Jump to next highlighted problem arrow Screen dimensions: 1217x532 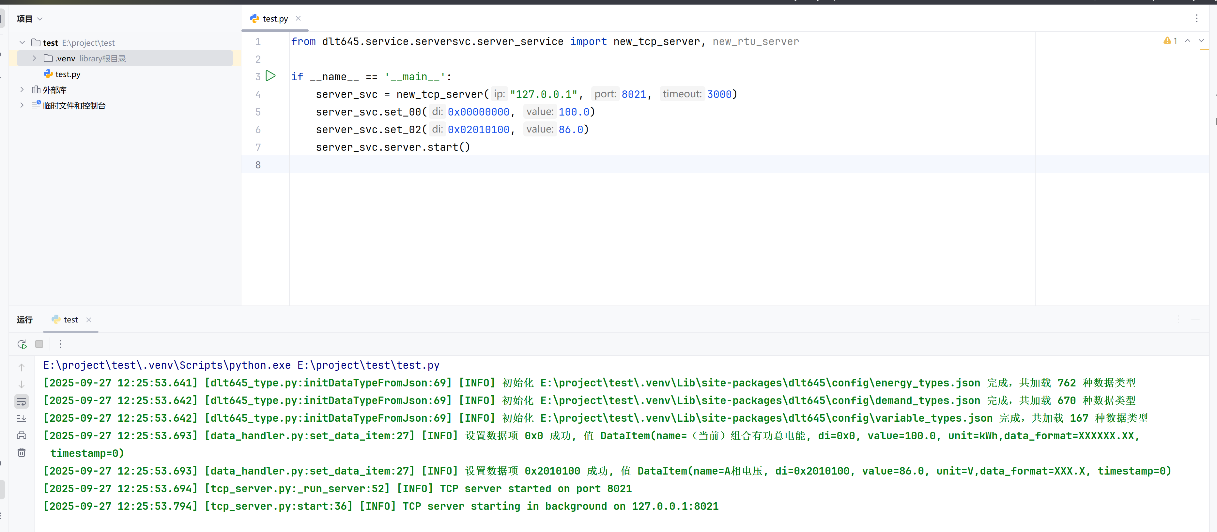(1201, 40)
